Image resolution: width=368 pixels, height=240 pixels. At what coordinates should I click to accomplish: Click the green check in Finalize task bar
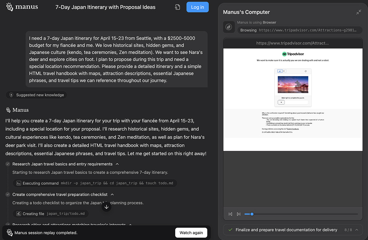(x=230, y=230)
